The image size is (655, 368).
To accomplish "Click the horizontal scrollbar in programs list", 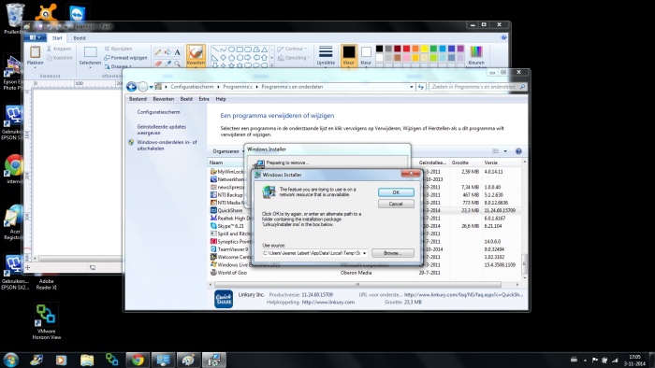I will click(357, 285).
